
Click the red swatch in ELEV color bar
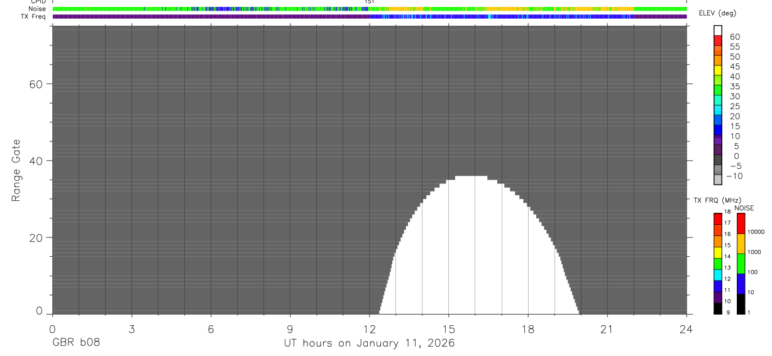(x=718, y=40)
